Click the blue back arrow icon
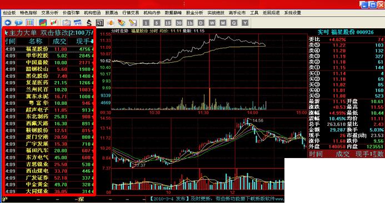 8,23
